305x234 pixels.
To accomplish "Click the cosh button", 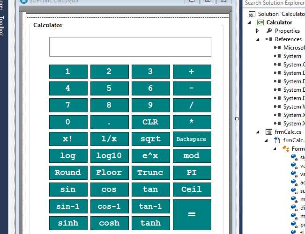I will (x=110, y=223).
